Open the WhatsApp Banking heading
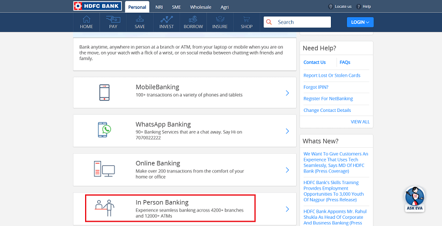Viewport: 442px width, 226px height. pos(163,124)
